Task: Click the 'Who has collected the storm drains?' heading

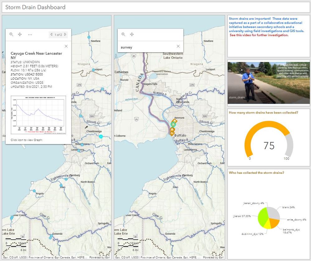Action: [x=256, y=173]
